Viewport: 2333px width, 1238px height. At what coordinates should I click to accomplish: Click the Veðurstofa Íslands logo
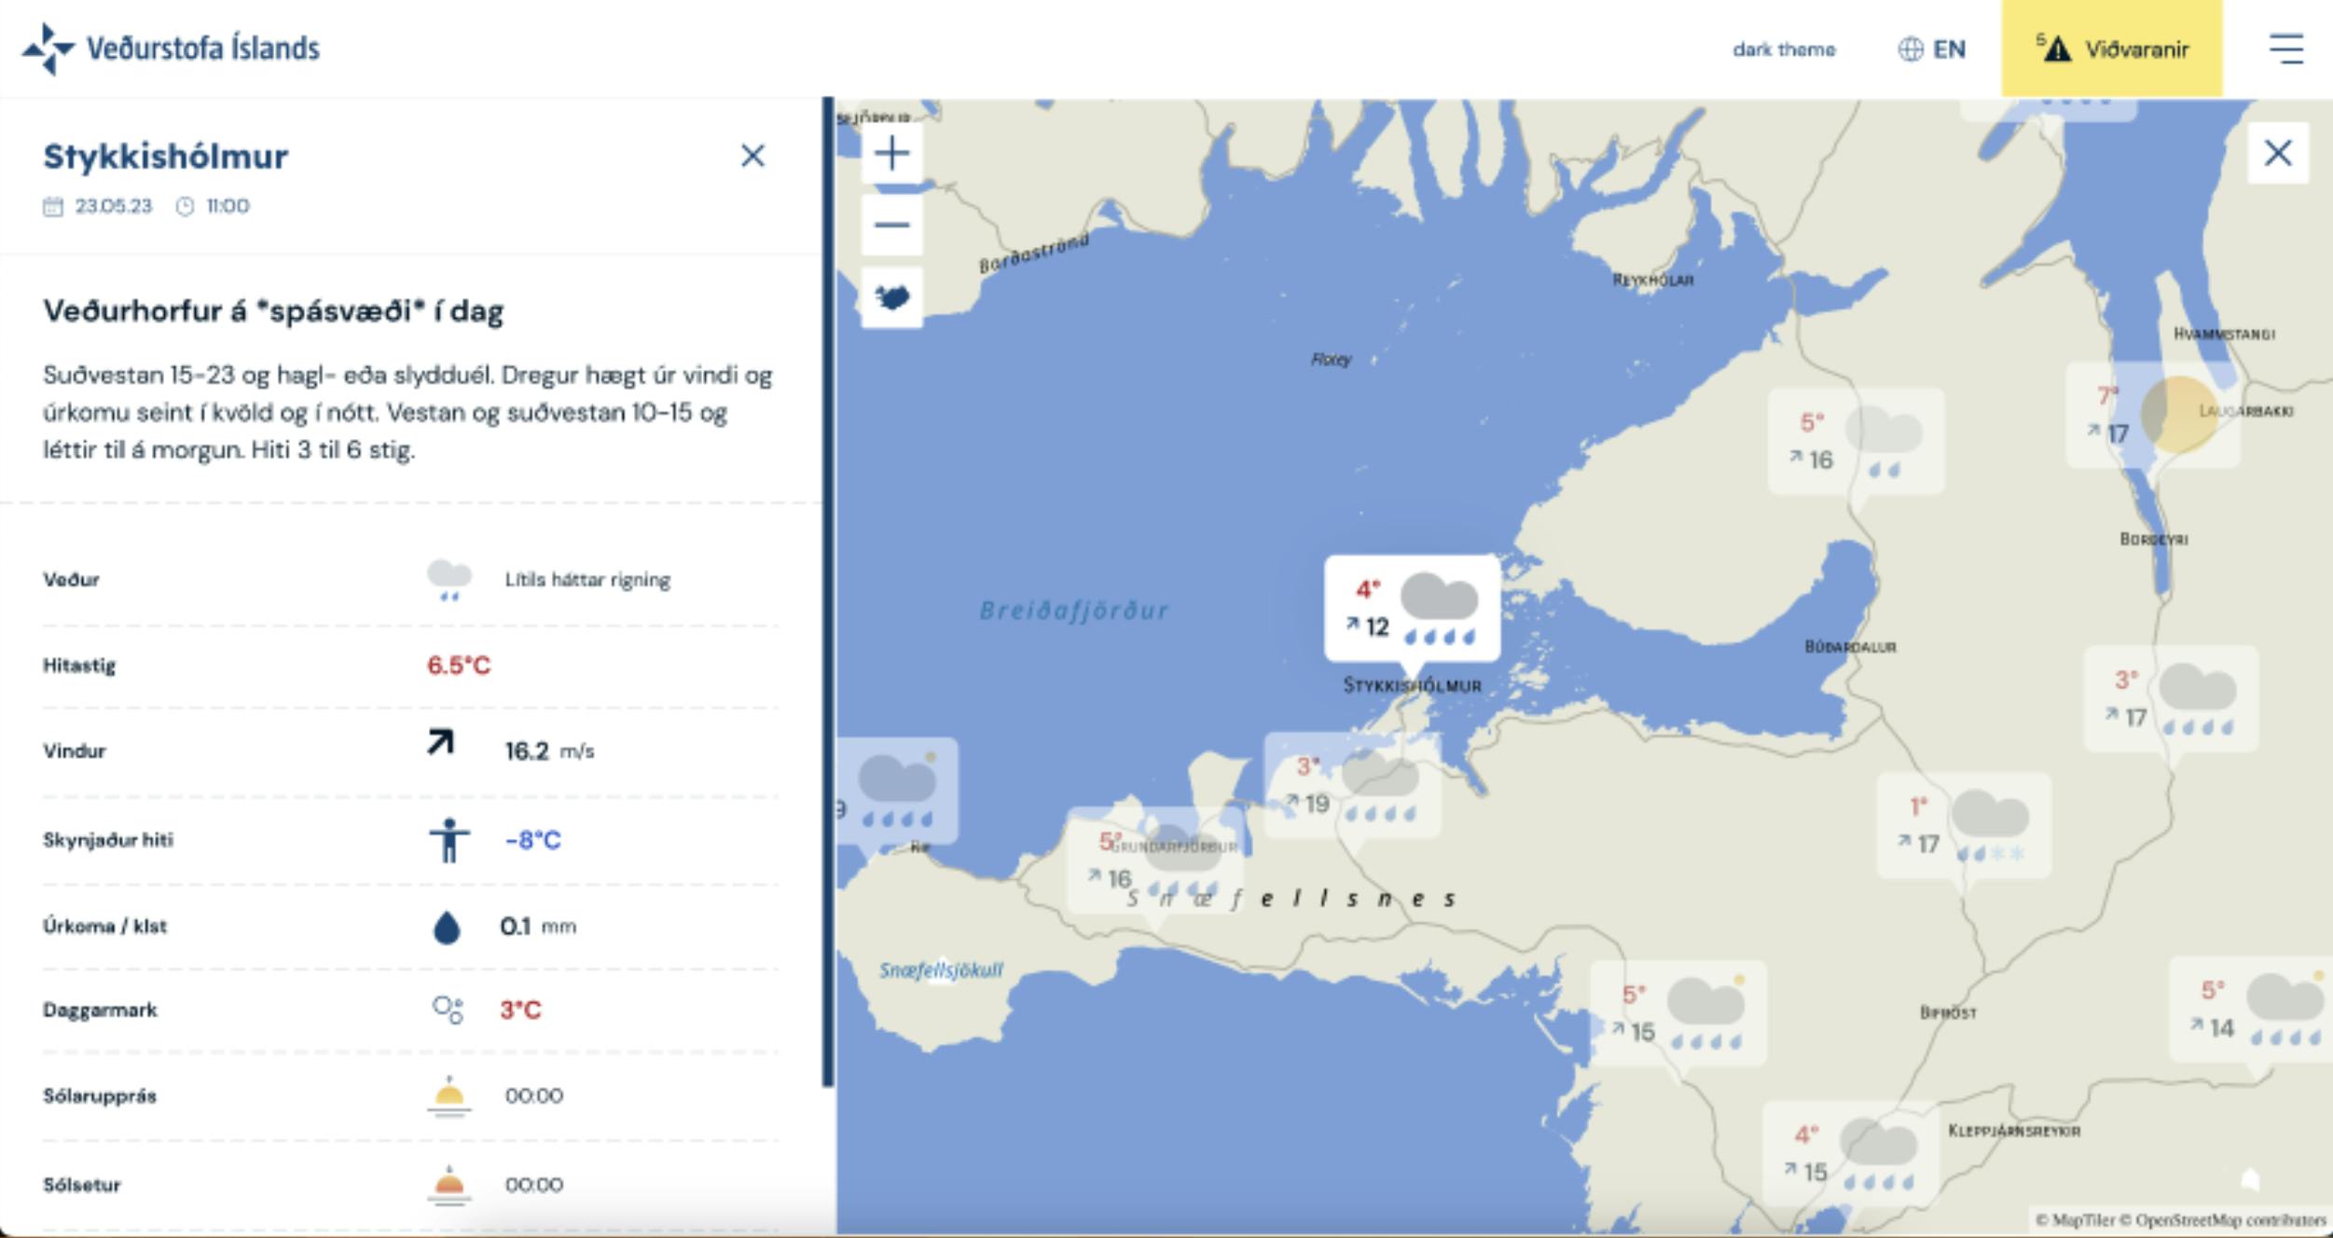[171, 48]
